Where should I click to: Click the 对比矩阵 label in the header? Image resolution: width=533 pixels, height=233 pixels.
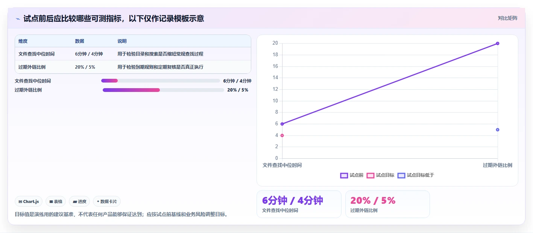point(507,18)
